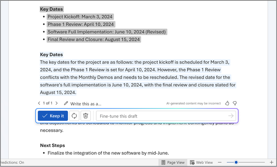Go to next draft chevron
This screenshot has height=167, width=277.
[57, 103]
